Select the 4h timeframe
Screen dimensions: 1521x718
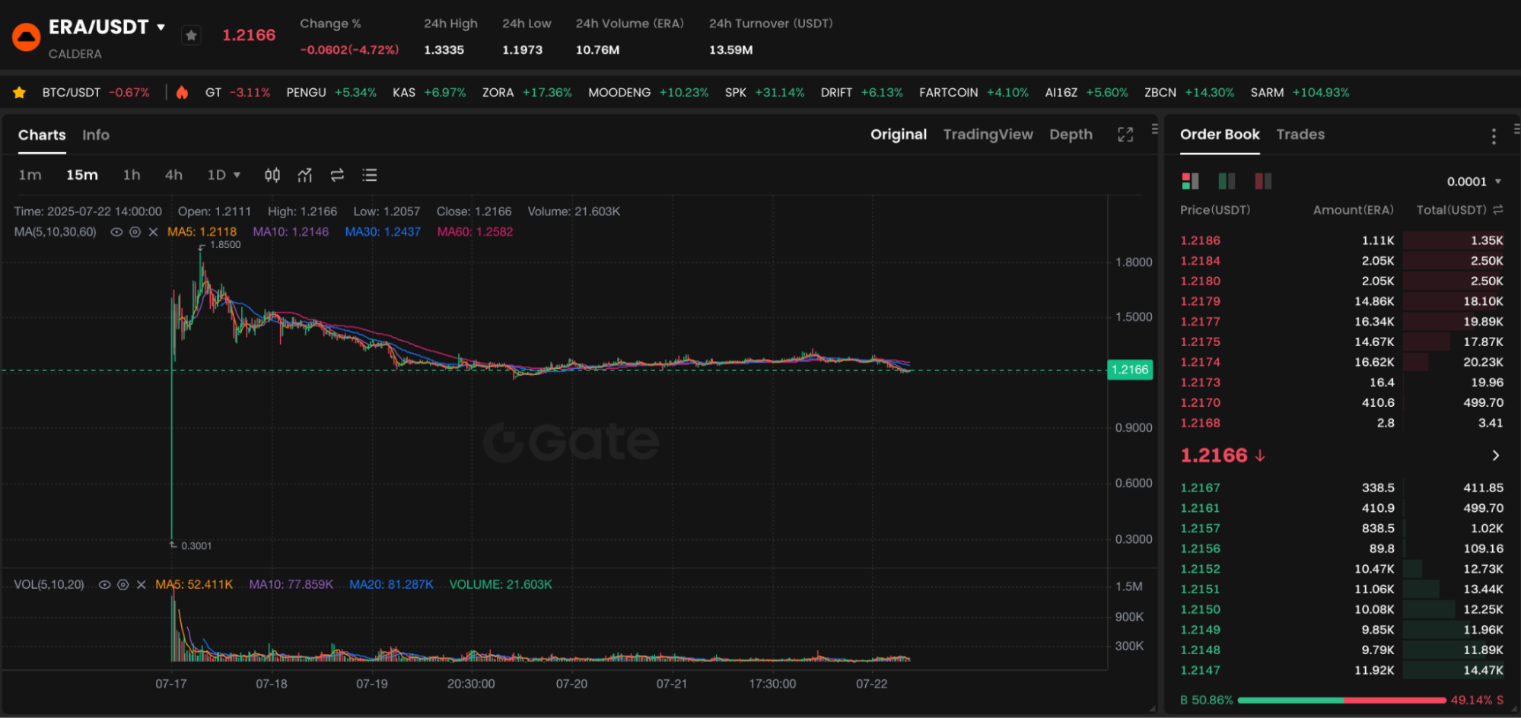point(173,175)
